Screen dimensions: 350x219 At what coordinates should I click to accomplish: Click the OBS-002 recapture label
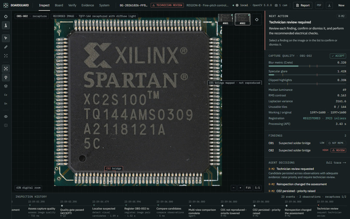[32, 16]
